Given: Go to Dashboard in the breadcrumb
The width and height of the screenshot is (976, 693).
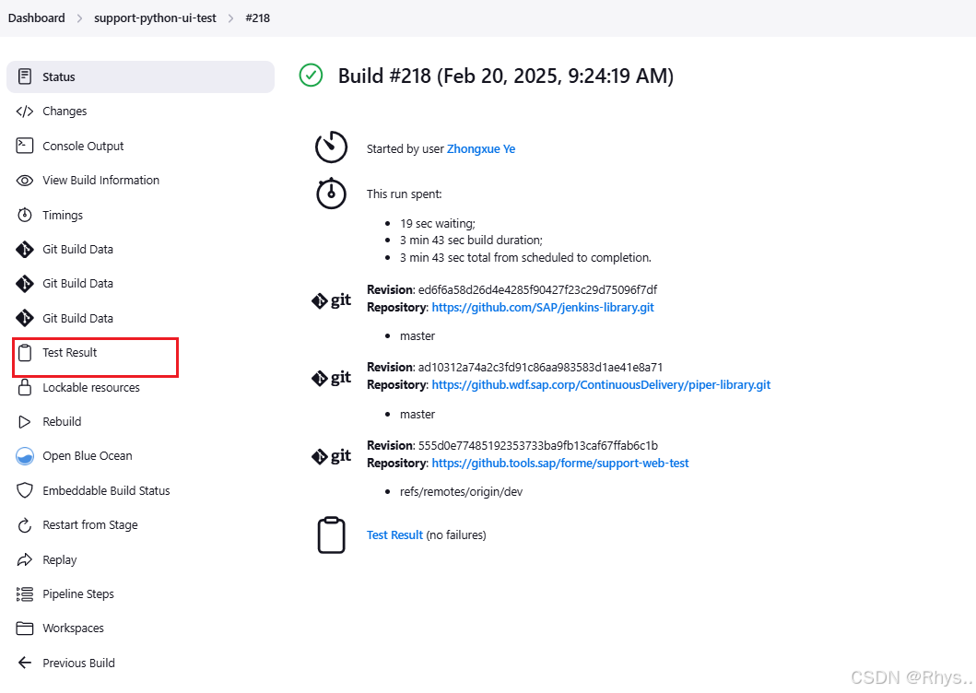Looking at the screenshot, I should [x=36, y=18].
